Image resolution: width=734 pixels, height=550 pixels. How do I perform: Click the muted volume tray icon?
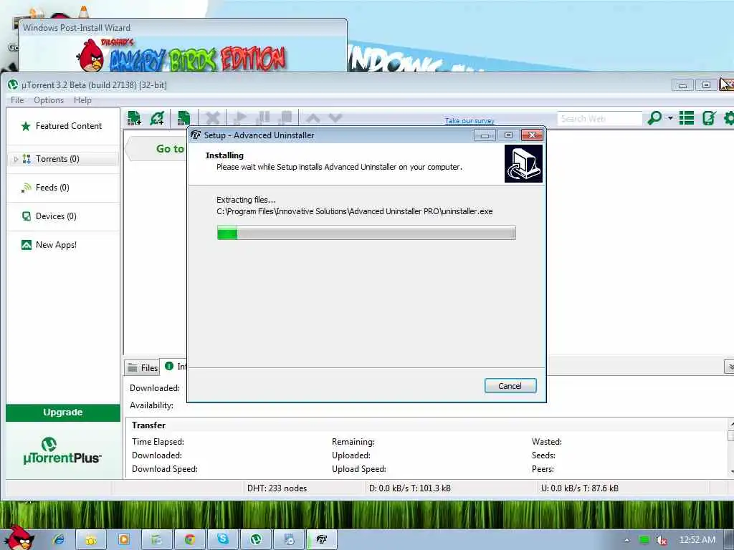tap(661, 540)
